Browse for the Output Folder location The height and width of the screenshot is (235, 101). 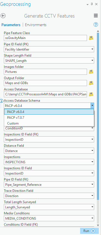coord(91,83)
